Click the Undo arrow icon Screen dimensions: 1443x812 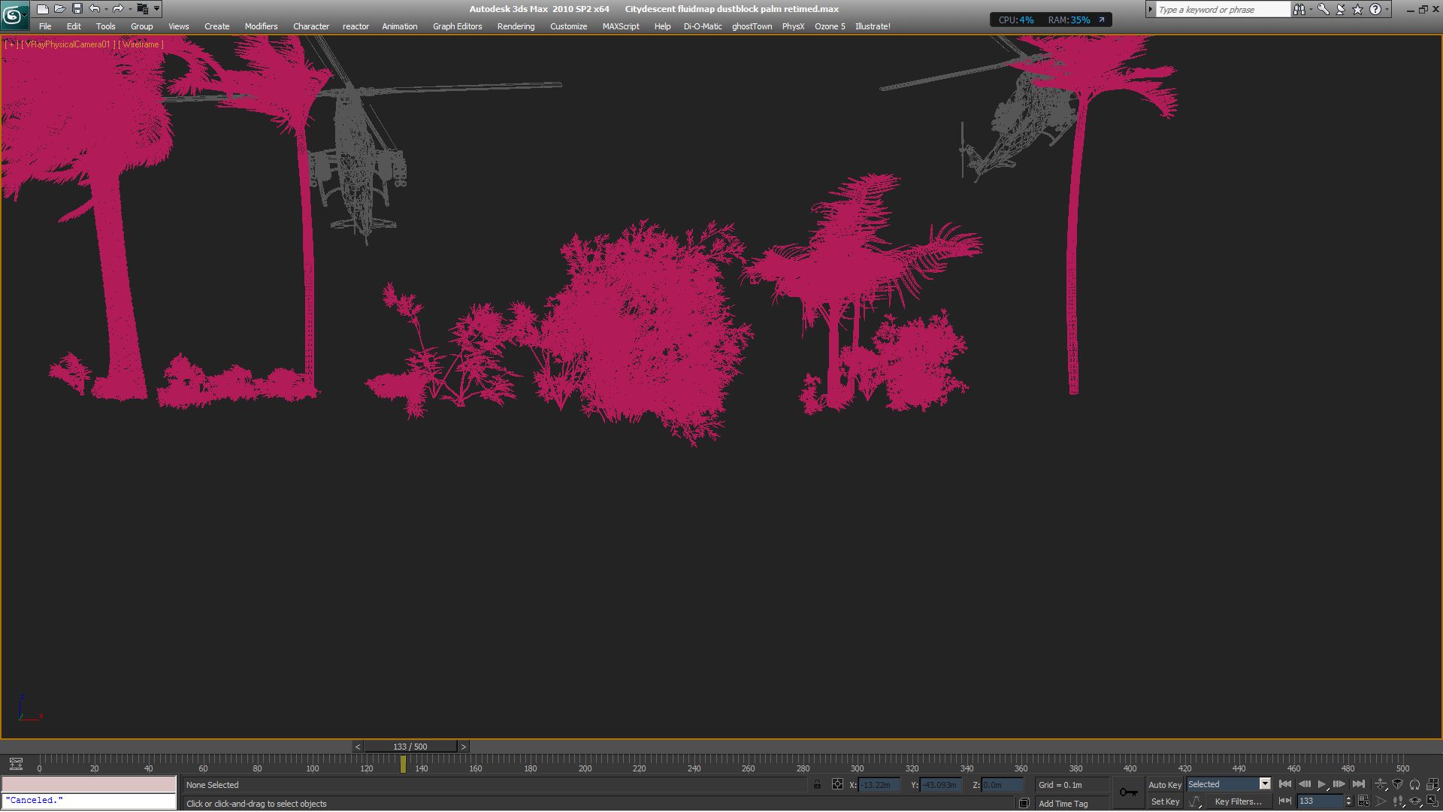[94, 9]
